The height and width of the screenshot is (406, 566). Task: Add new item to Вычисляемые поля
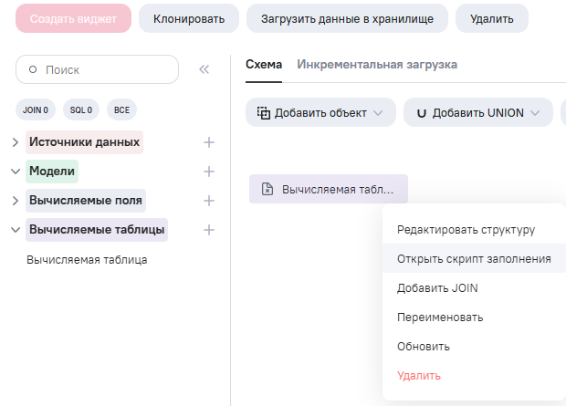click(208, 201)
